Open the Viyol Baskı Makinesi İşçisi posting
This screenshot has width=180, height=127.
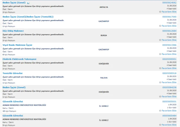tap(17, 45)
